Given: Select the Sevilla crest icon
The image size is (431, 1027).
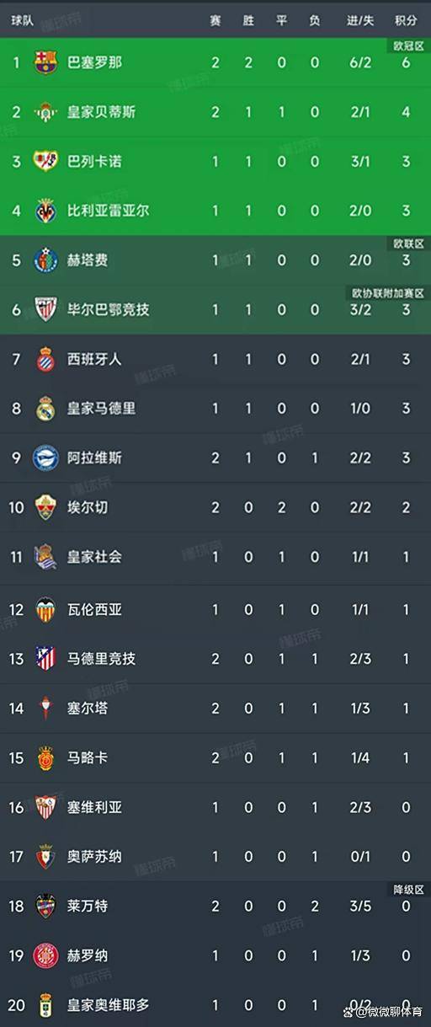Looking at the screenshot, I should click(45, 807).
